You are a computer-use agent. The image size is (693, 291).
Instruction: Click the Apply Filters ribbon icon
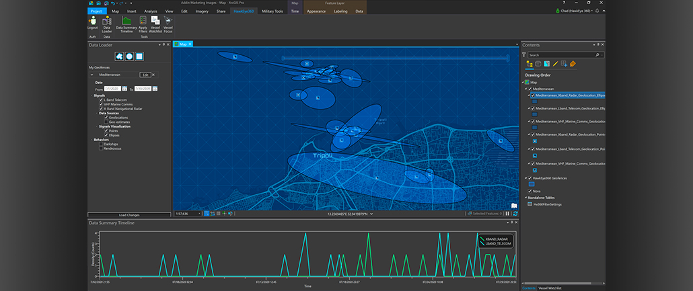point(143,22)
